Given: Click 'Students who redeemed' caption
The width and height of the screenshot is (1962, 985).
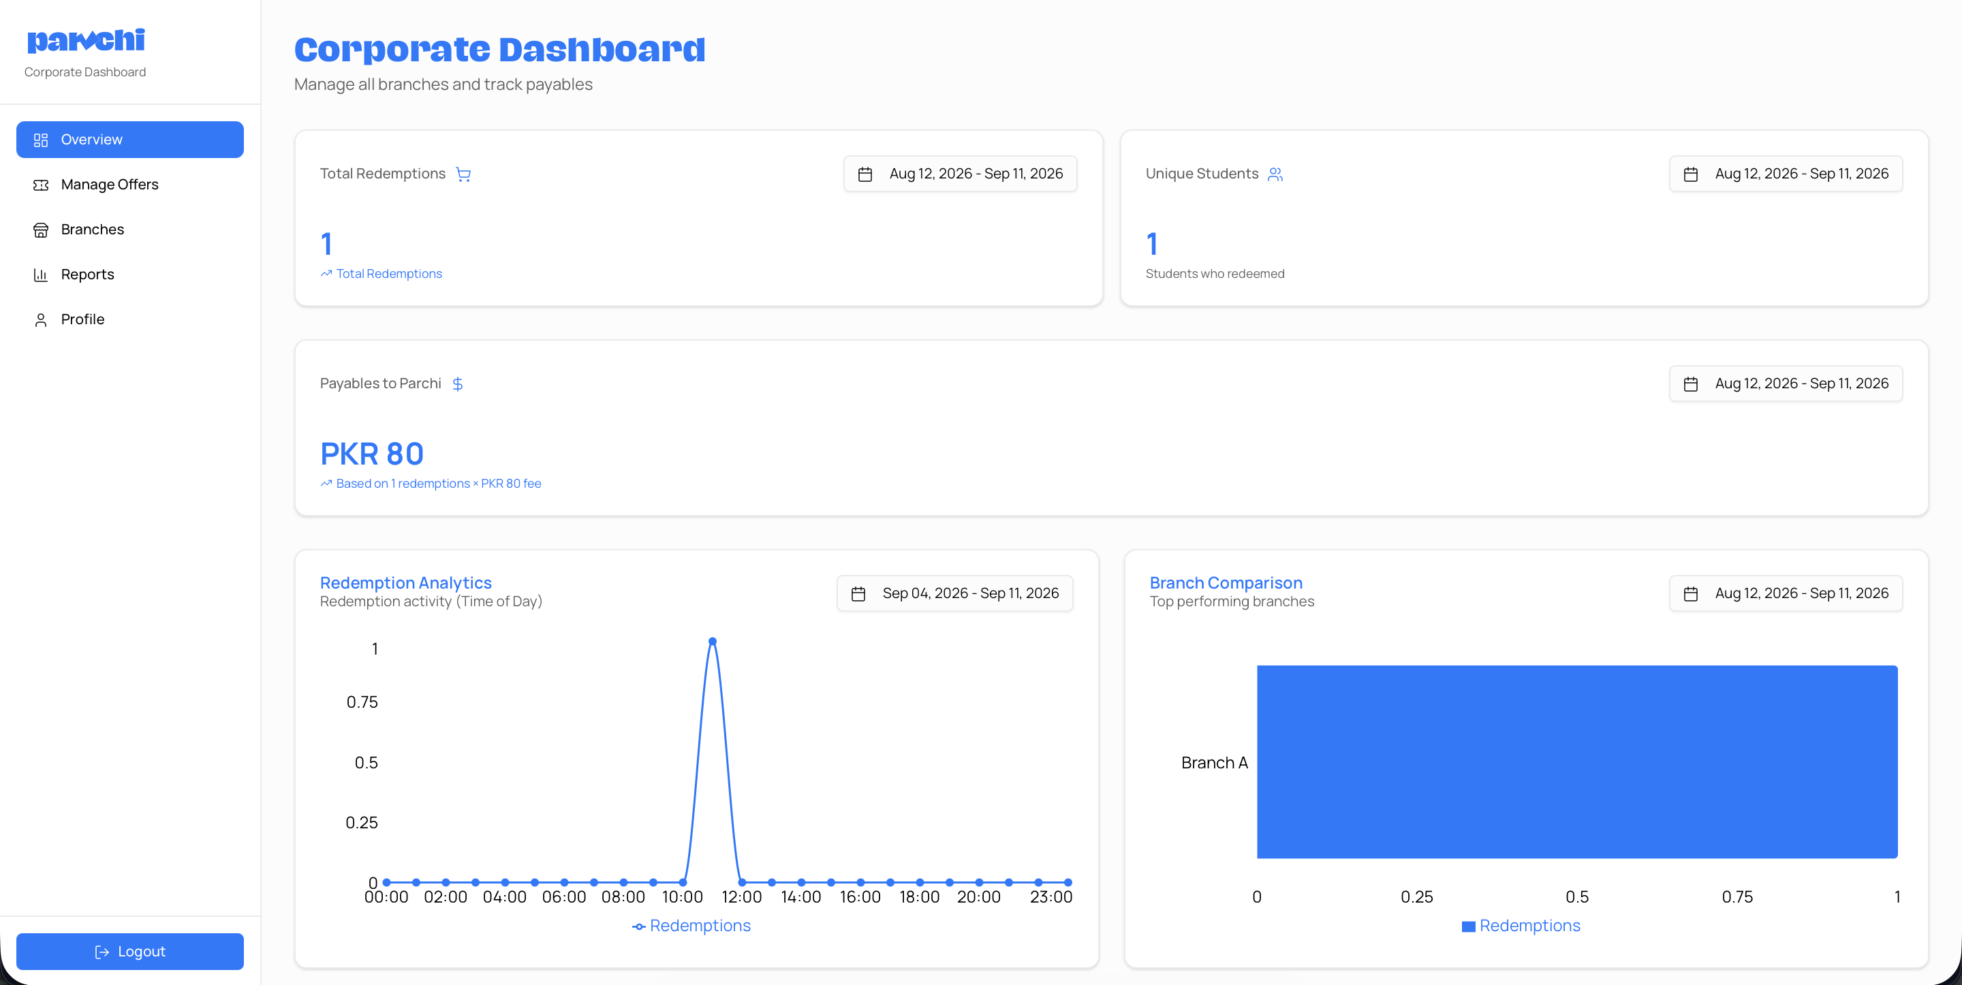Looking at the screenshot, I should pos(1215,273).
